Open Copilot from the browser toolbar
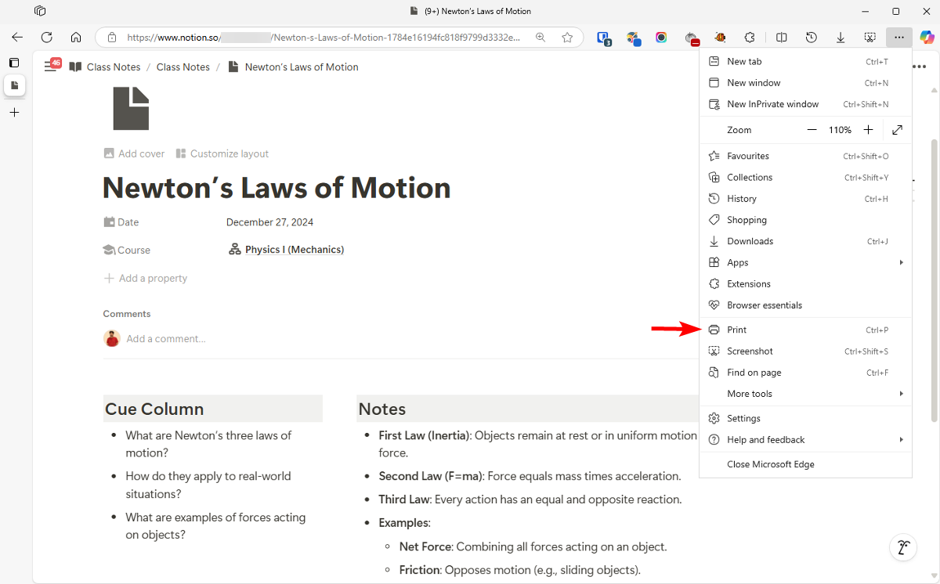This screenshot has height=584, width=940. tap(927, 37)
